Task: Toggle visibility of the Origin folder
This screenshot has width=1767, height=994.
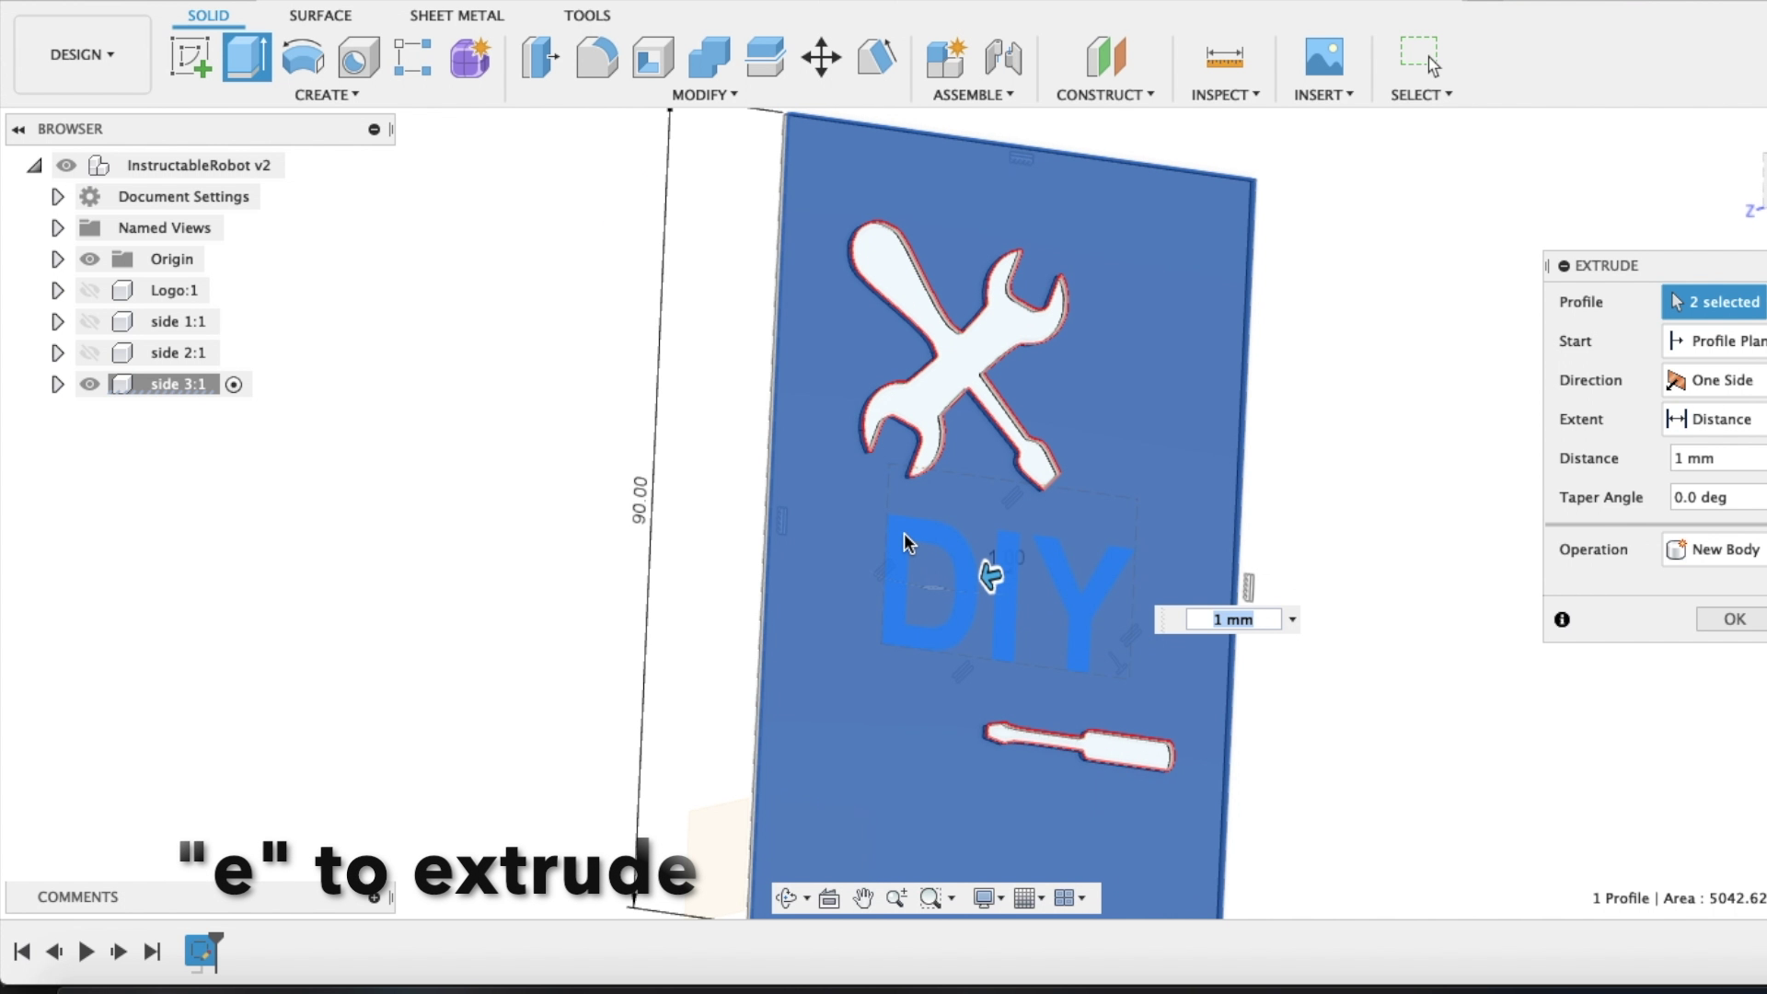Action: click(89, 259)
